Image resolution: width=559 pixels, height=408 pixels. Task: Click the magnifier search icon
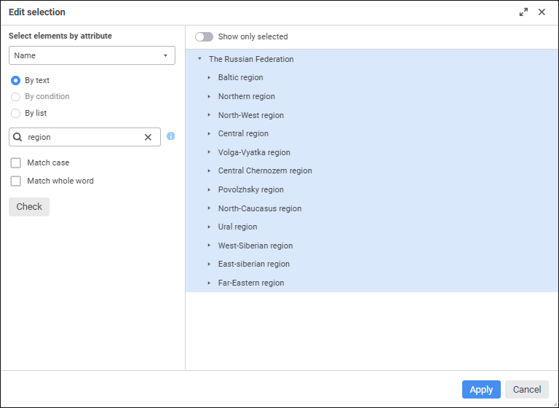[x=17, y=137]
